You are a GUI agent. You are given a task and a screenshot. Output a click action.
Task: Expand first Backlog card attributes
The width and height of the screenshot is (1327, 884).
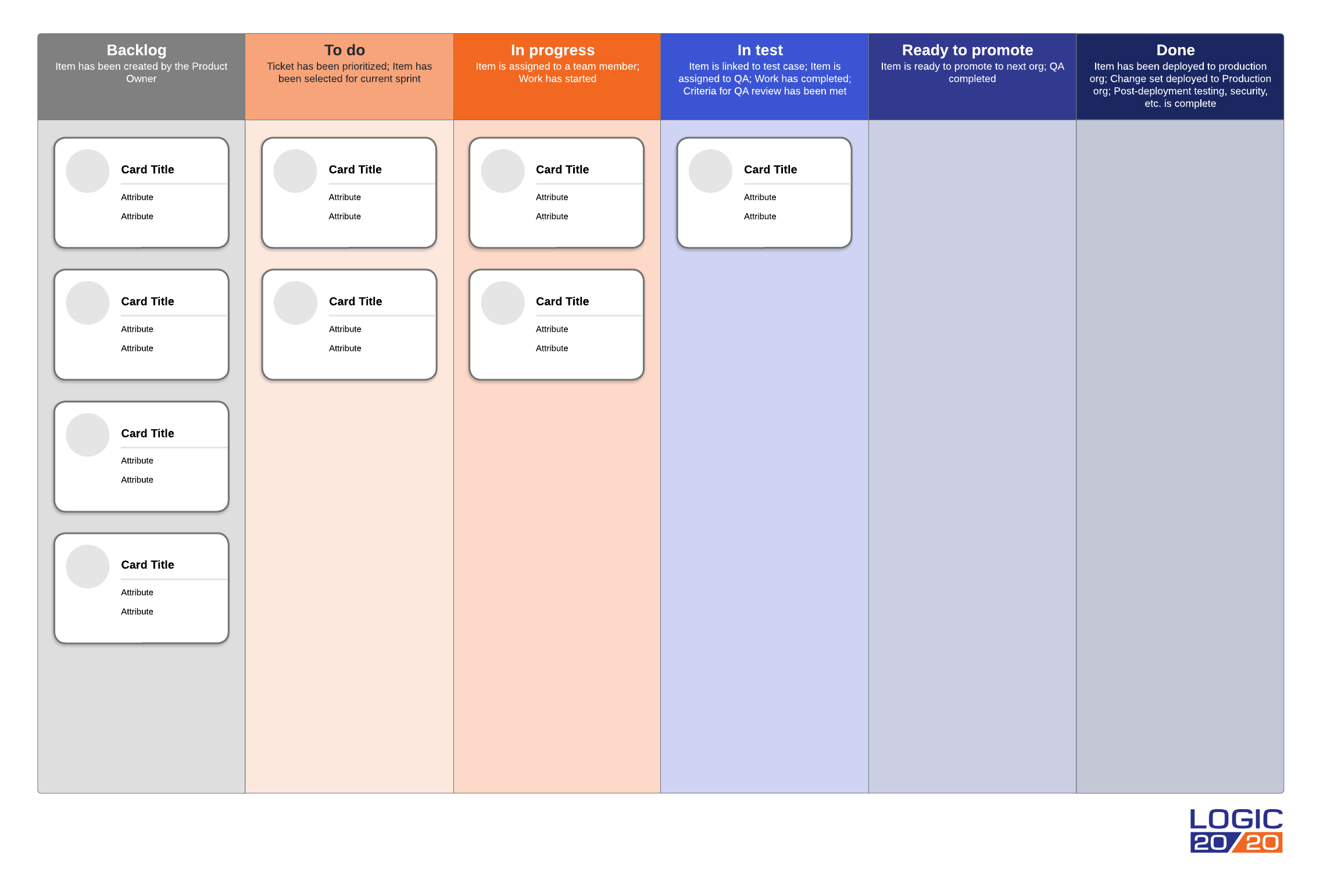point(136,196)
